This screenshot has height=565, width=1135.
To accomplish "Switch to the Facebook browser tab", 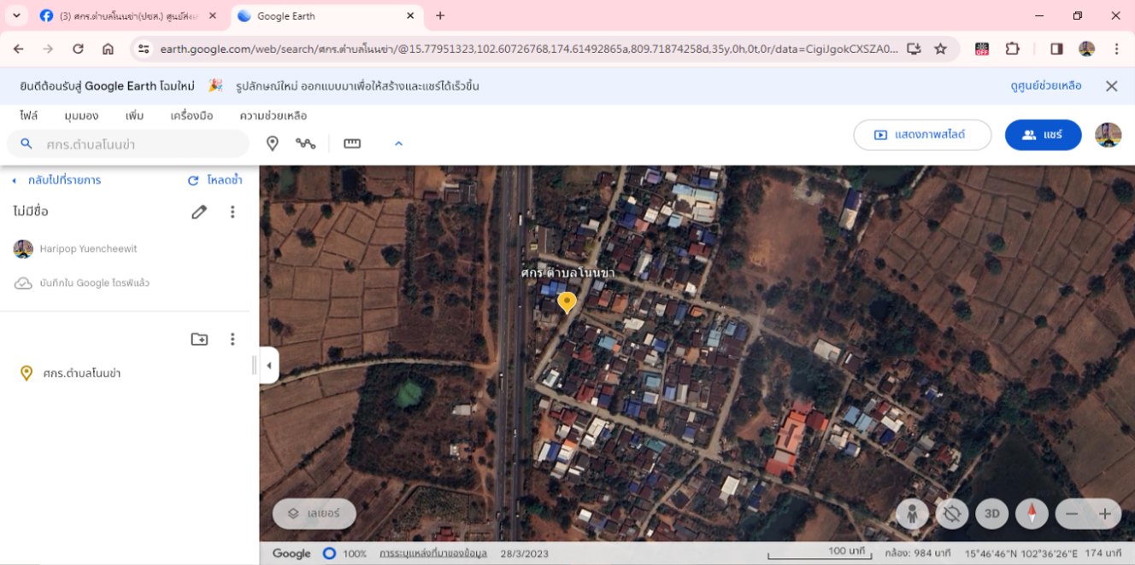I will coord(129,15).
